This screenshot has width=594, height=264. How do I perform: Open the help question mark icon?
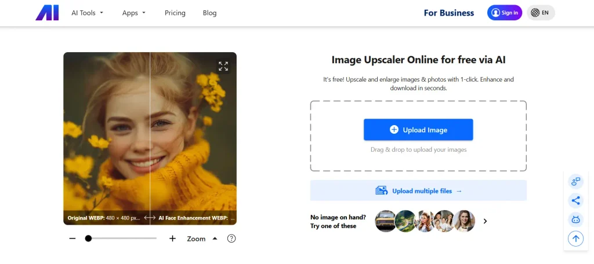231,239
